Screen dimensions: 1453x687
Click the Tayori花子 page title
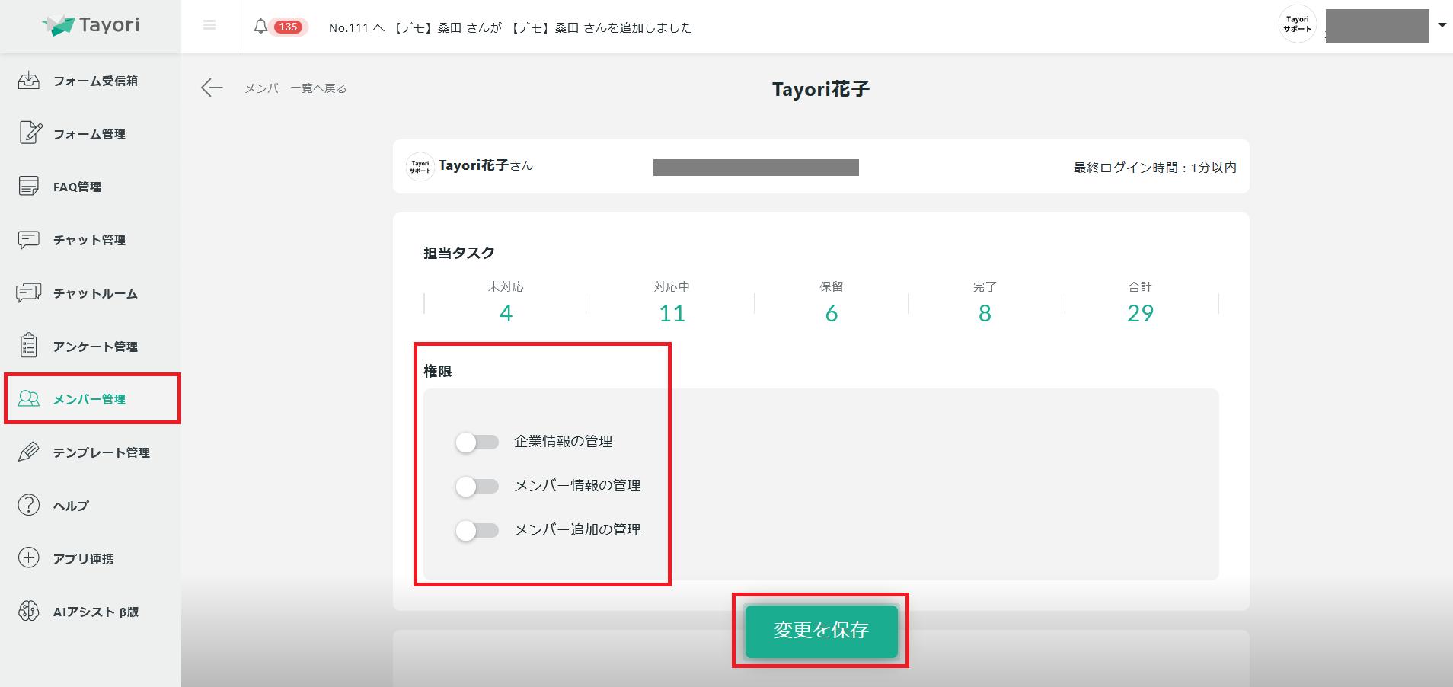click(x=821, y=89)
